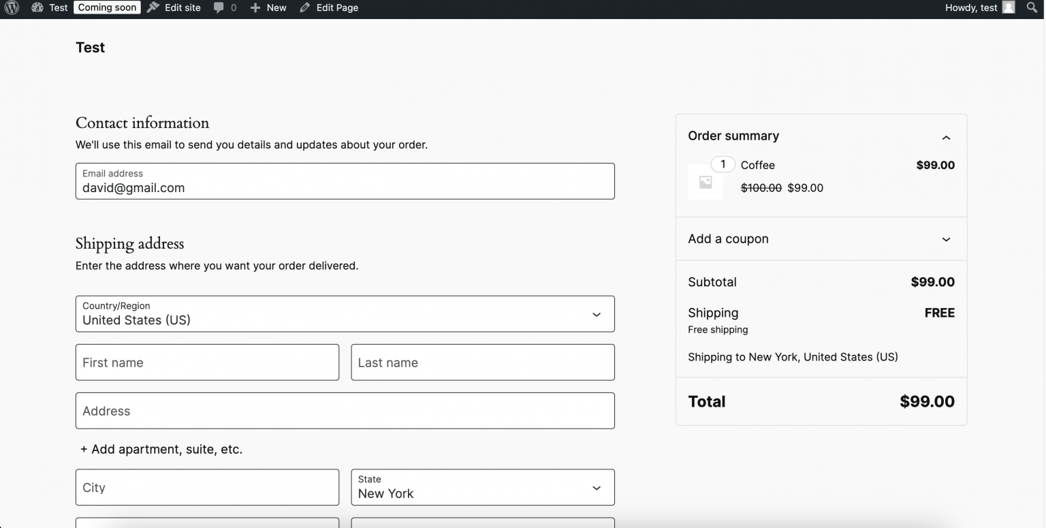The width and height of the screenshot is (1046, 528).
Task: Open the comments icon showing zero comments
Action: pos(219,7)
